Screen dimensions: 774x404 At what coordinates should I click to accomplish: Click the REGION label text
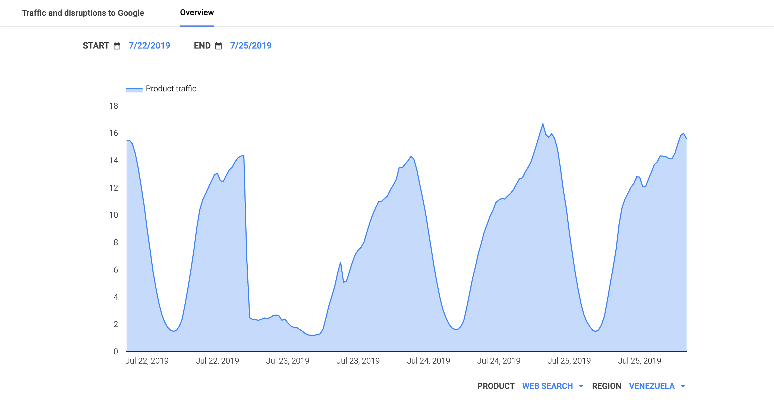[x=606, y=386]
